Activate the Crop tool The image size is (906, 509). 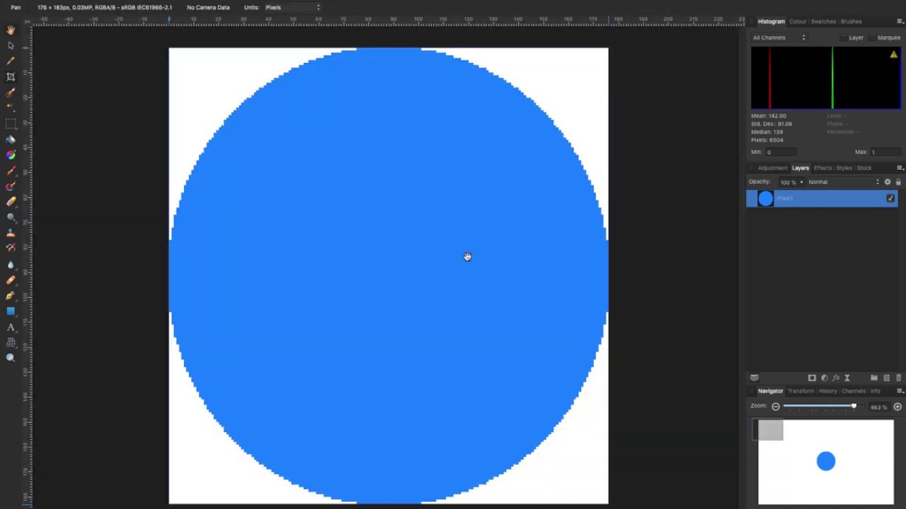11,76
